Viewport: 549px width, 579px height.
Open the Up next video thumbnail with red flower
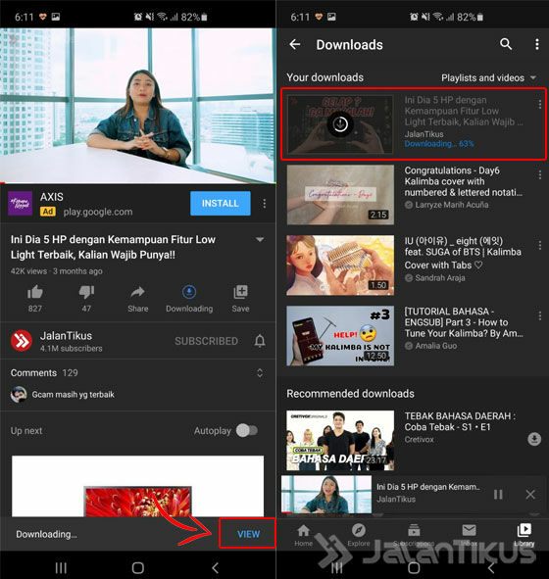coord(138,486)
